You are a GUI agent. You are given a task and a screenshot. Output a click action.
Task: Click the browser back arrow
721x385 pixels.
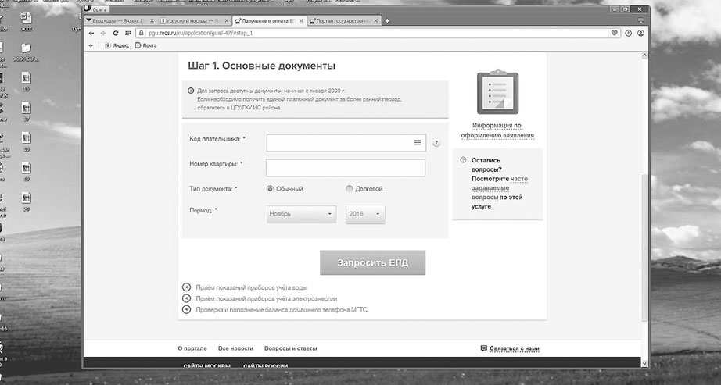91,34
